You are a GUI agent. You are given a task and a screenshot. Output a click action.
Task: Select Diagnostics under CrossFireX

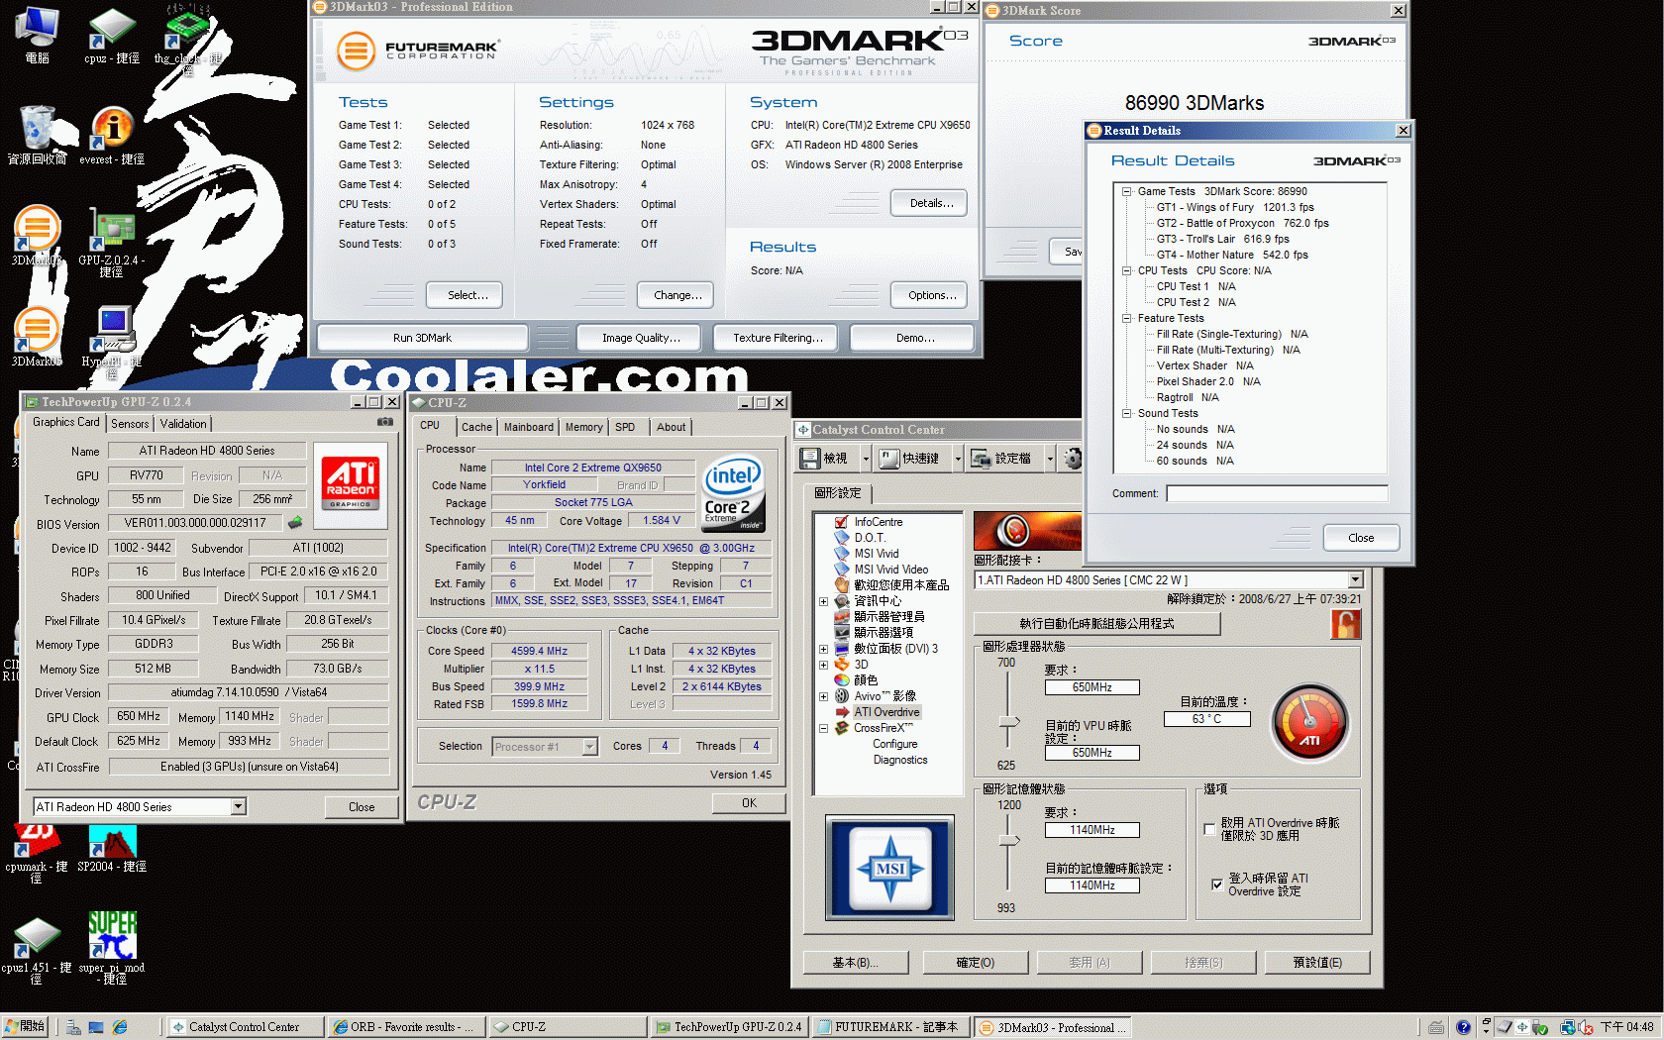899,760
